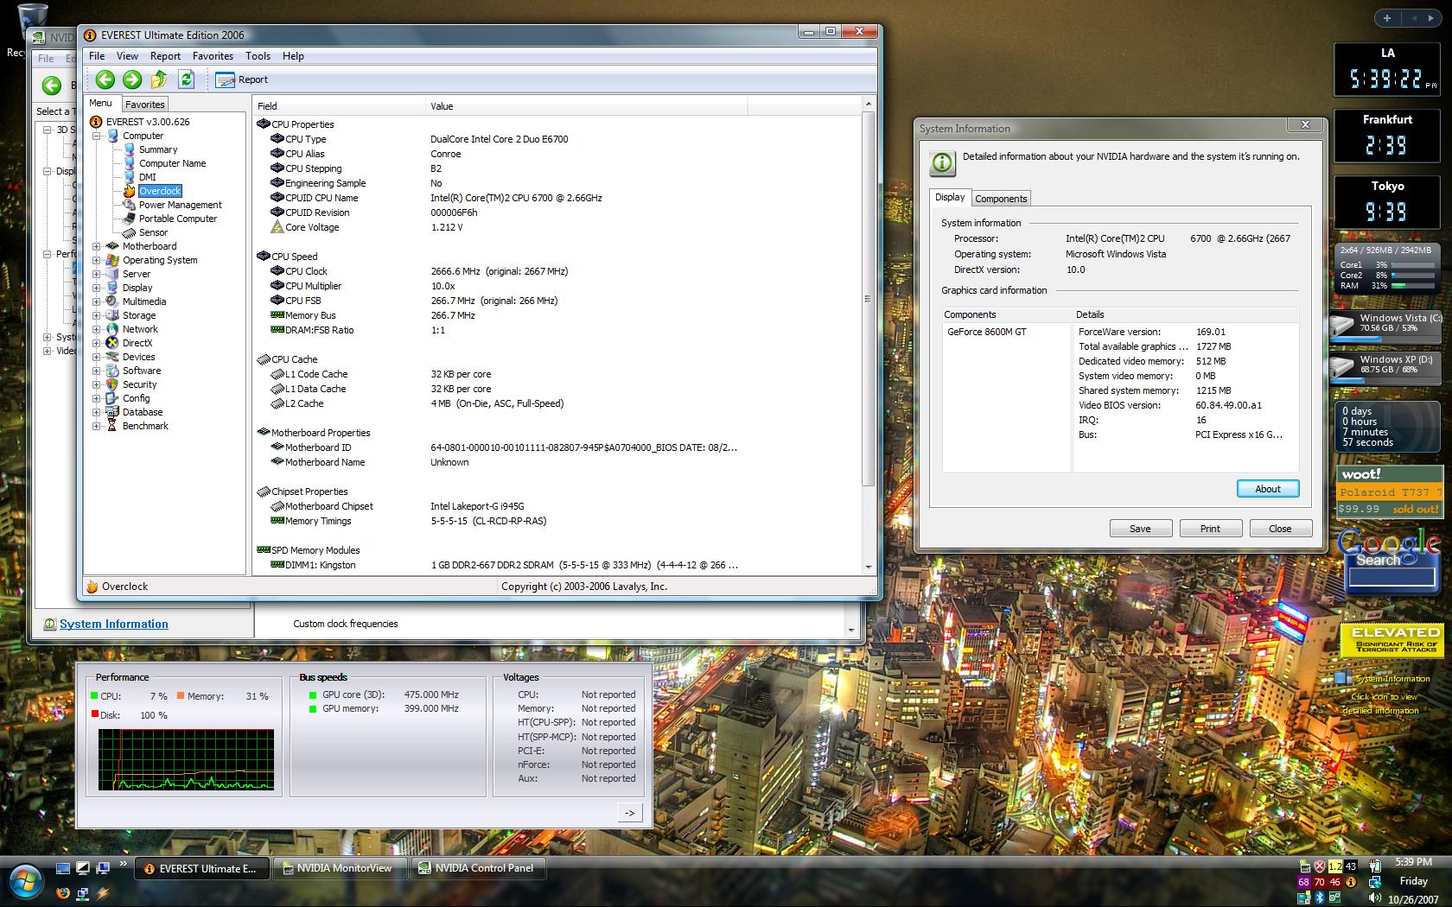The width and height of the screenshot is (1452, 907).
Task: Click the Value column header
Action: tap(588, 106)
